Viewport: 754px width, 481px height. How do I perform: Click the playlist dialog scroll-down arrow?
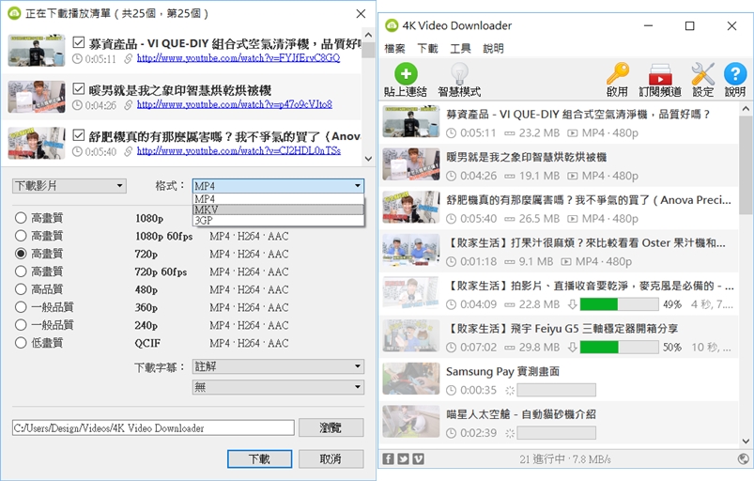click(368, 159)
